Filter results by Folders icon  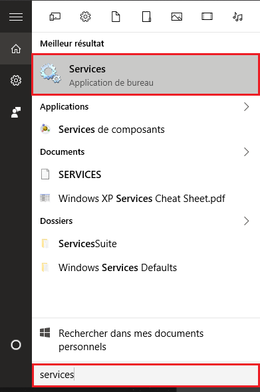tap(146, 17)
